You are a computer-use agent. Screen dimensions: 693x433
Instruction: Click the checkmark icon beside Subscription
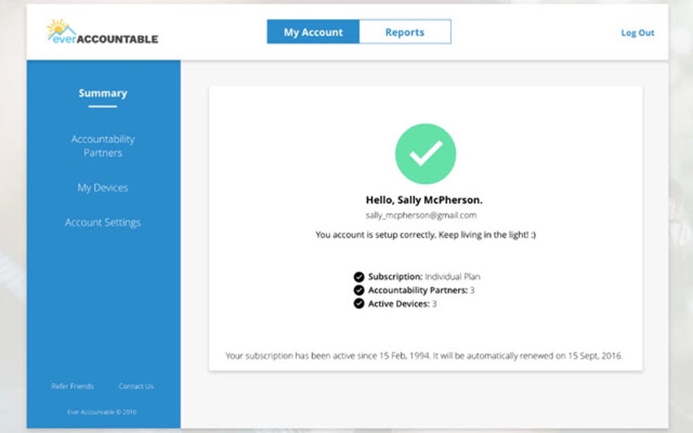point(359,276)
